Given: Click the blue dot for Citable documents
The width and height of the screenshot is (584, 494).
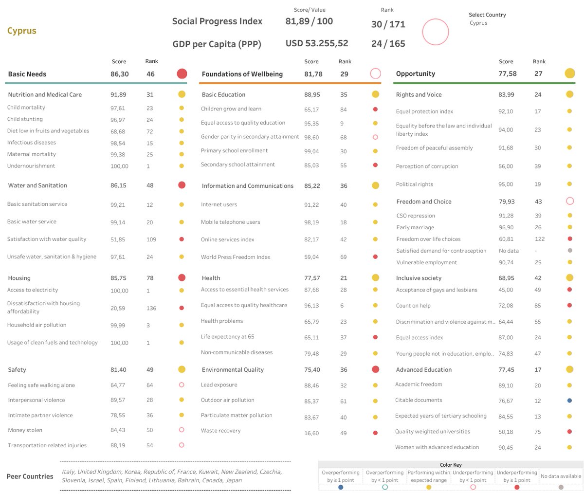Looking at the screenshot, I should (x=569, y=401).
